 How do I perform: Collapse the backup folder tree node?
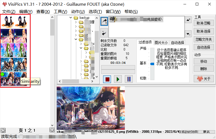(71, 17)
